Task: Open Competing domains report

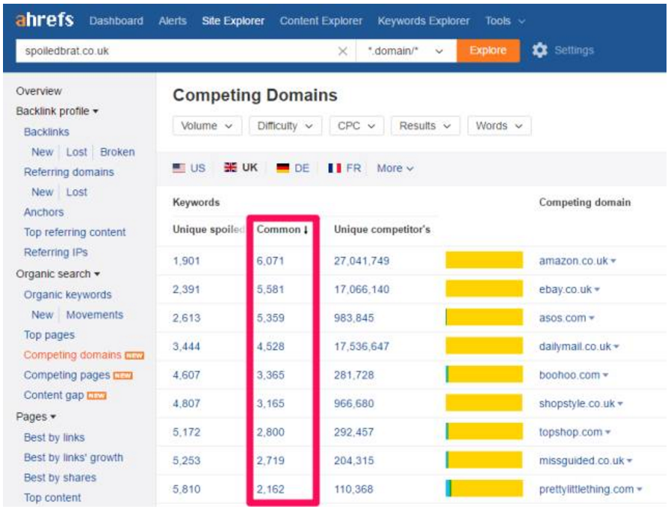Action: [x=72, y=355]
